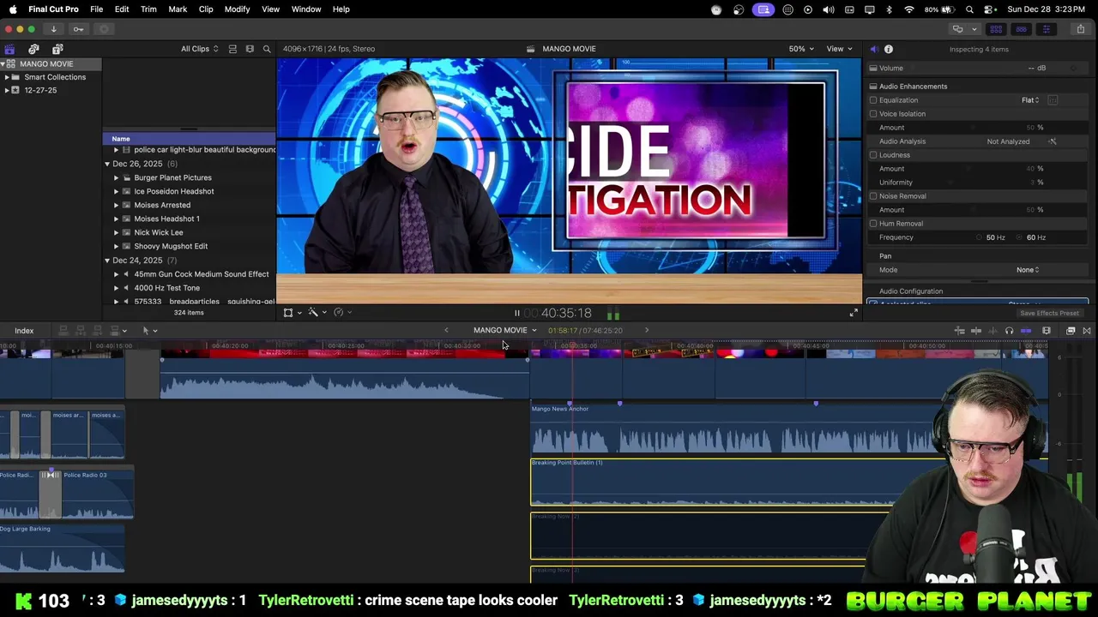The height and width of the screenshot is (617, 1098).
Task: Enable the Equalization checkbox
Action: (873, 100)
